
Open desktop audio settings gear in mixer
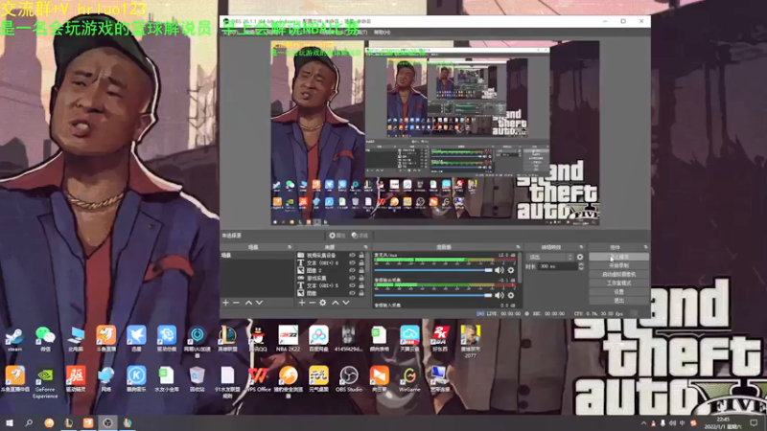point(511,295)
